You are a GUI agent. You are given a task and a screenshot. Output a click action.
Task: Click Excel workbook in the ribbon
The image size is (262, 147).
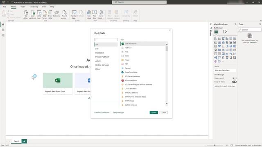coord(33,15)
